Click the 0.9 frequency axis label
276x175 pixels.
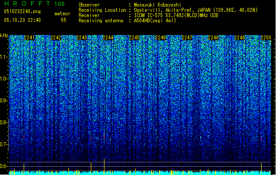4,101
